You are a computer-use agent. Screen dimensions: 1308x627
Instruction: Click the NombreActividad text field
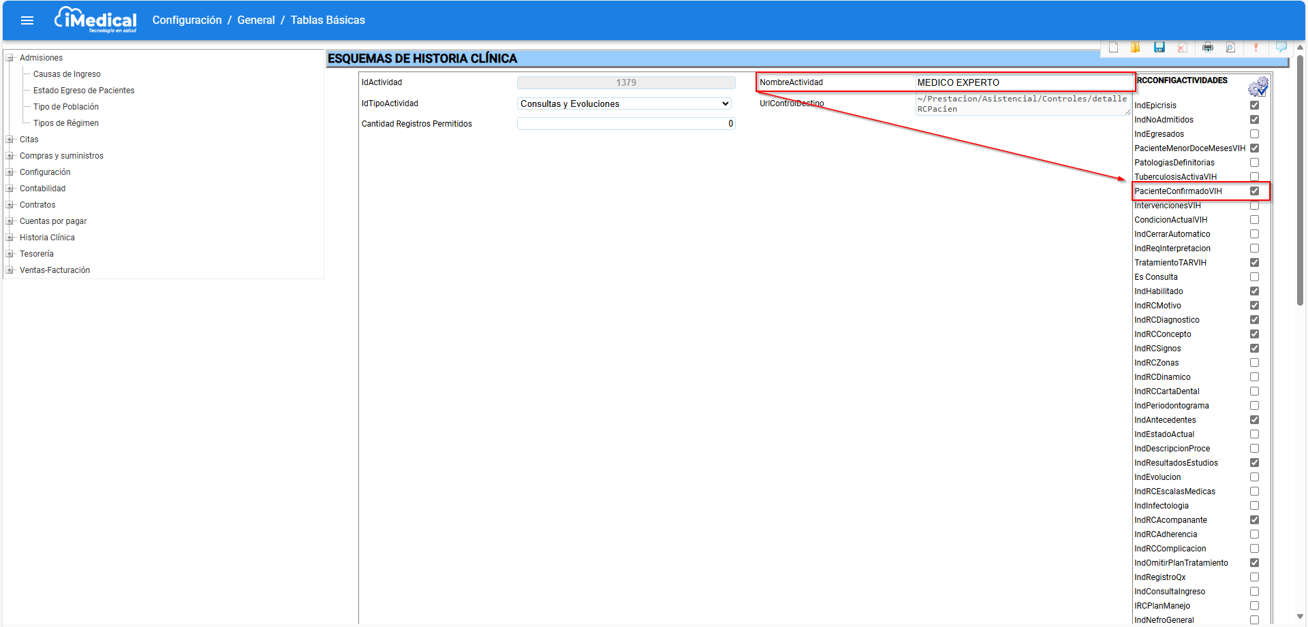[x=1022, y=82]
